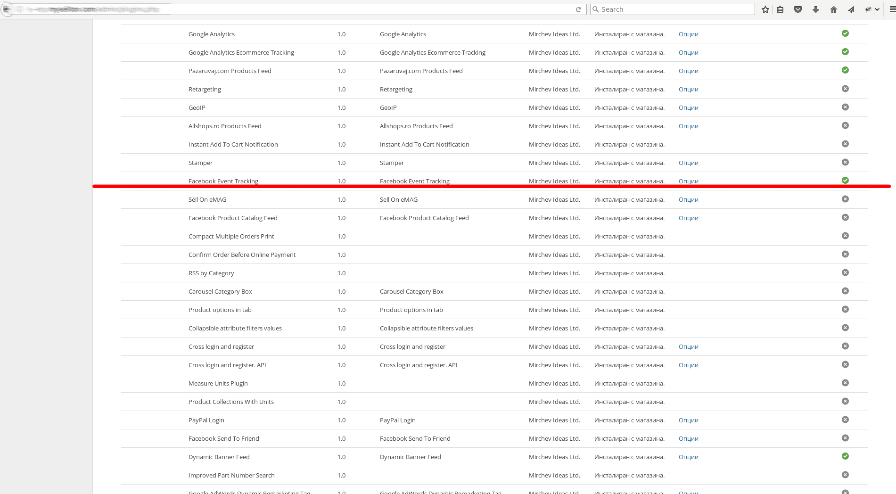Enable RSS by Category status icon
The height and width of the screenshot is (494, 896).
click(845, 272)
